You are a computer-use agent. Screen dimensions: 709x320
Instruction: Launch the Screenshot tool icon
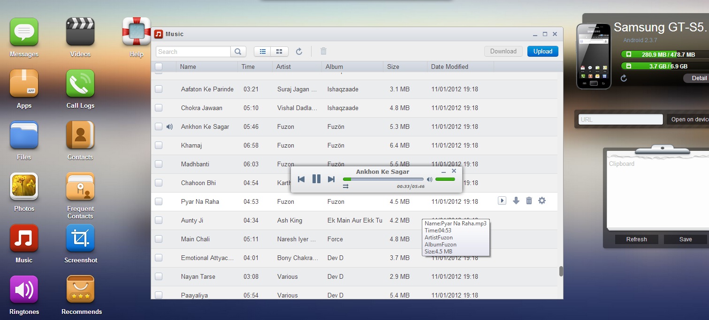click(80, 238)
